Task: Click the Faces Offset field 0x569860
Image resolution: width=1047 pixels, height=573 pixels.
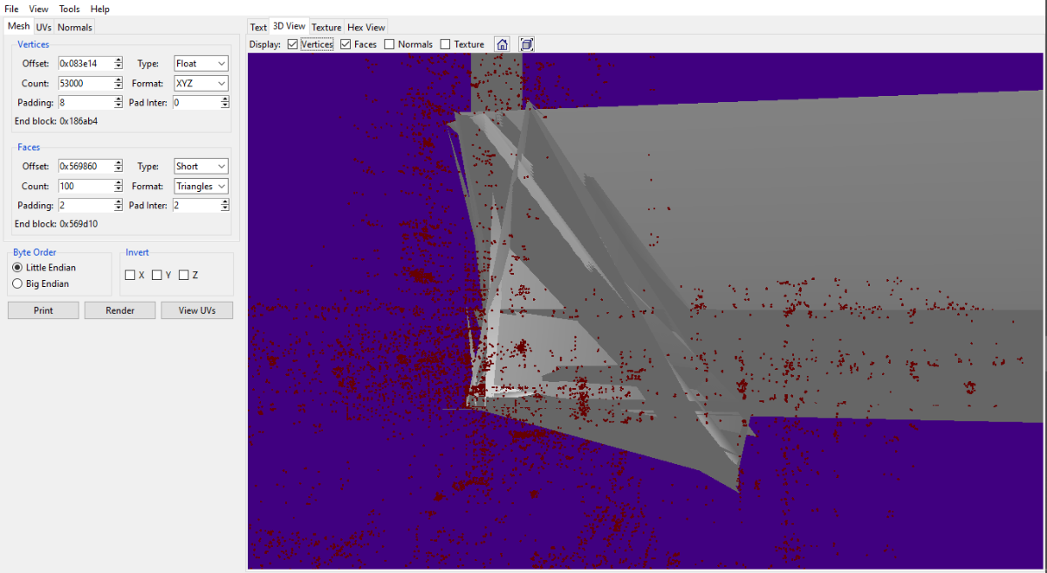Action: click(86, 166)
